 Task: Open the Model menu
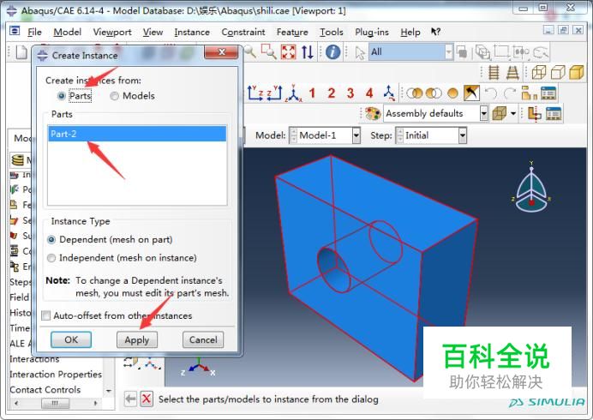[x=68, y=33]
